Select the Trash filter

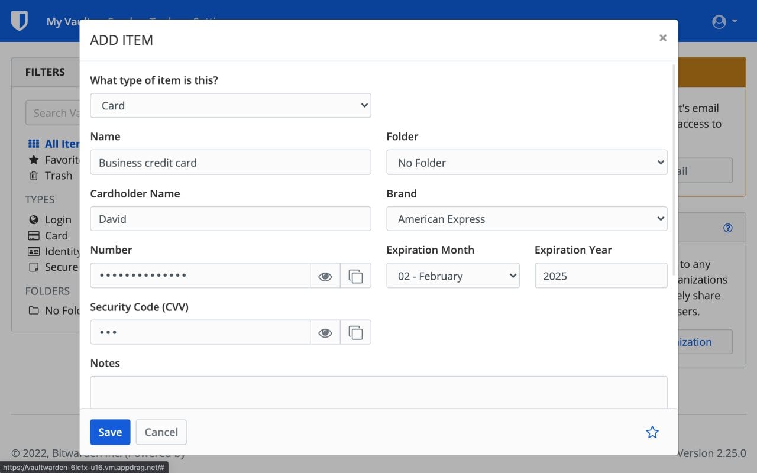[58, 176]
